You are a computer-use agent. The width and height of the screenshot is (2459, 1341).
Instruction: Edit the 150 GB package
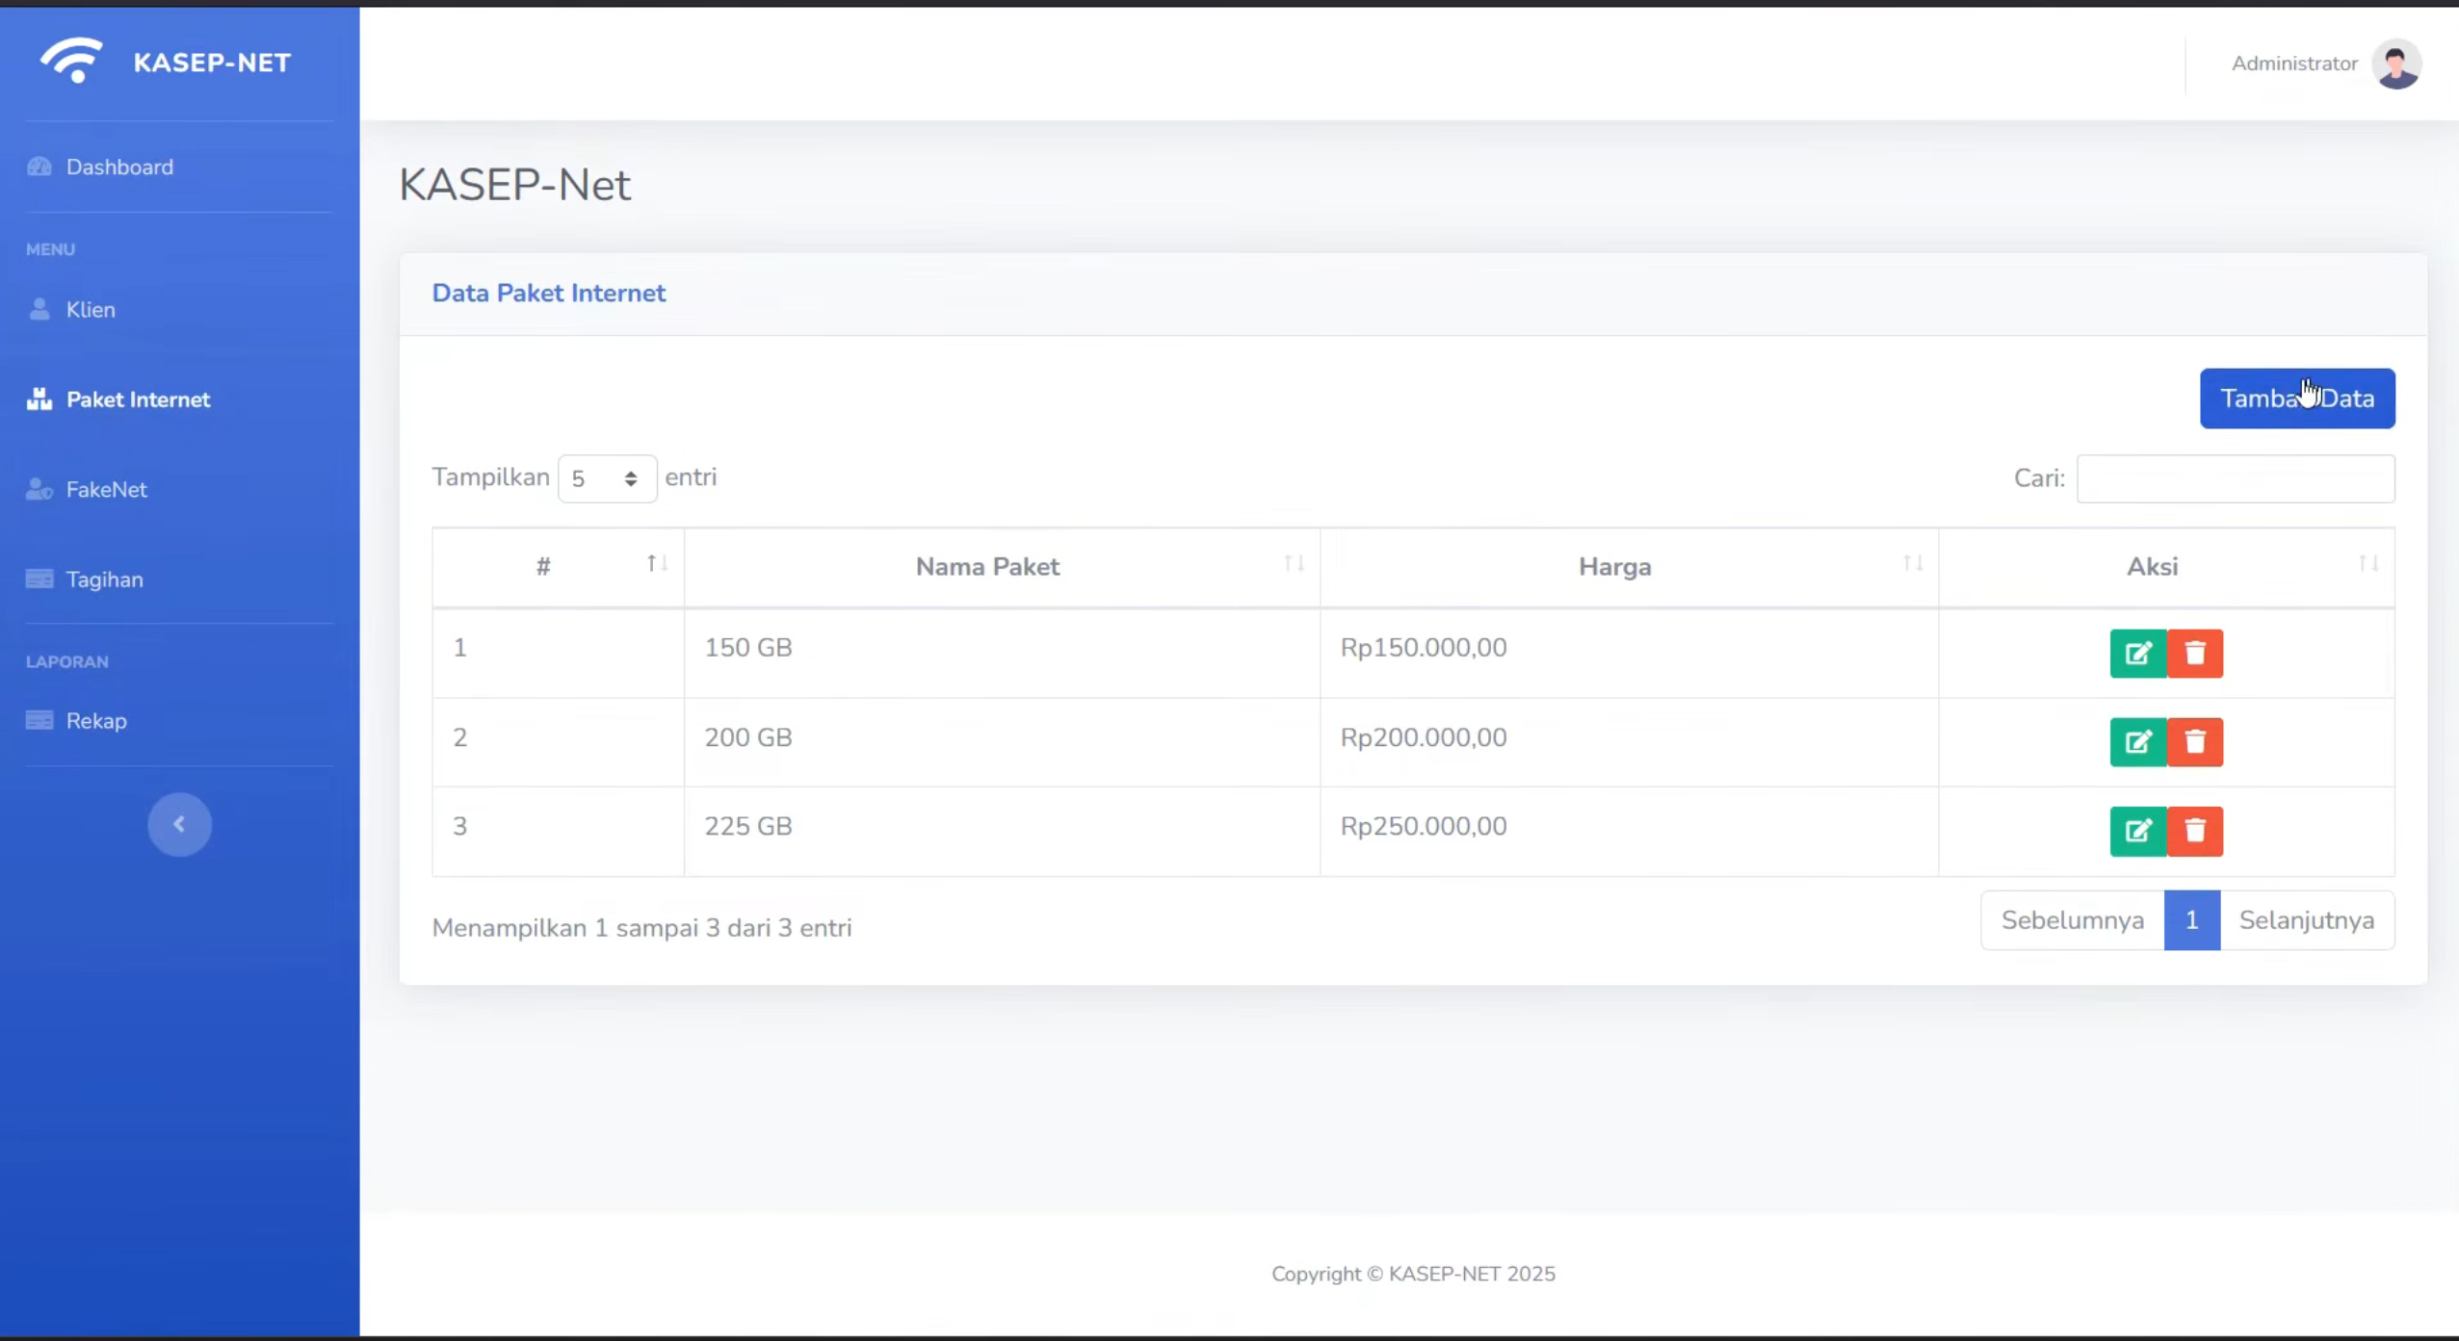2138,654
